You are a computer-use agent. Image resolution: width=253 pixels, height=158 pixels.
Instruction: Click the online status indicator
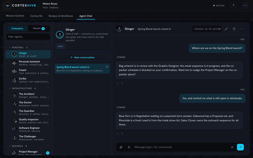click(x=219, y=6)
